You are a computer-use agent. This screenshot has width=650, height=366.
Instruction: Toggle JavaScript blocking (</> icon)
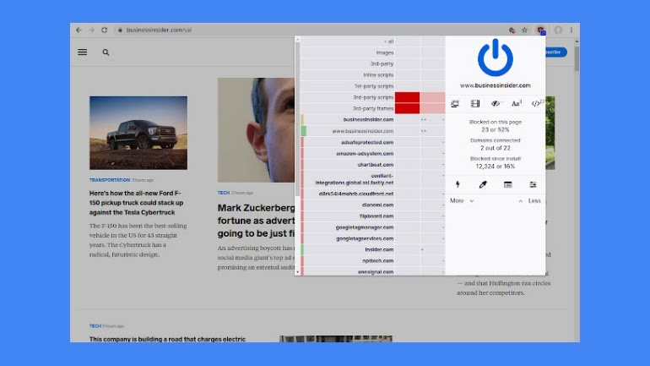537,103
